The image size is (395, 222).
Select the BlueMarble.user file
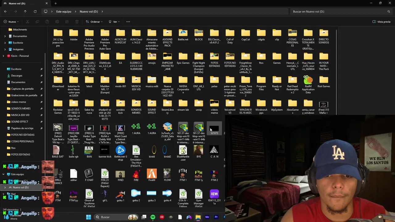tap(183, 153)
